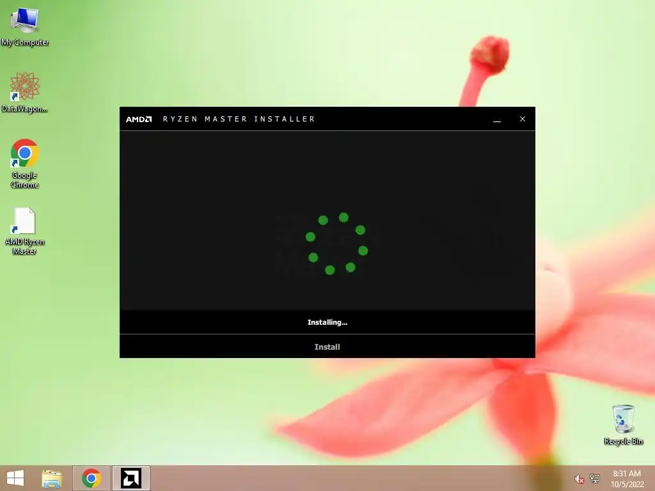
Task: Click the muted volume tray icon
Action: point(579,479)
